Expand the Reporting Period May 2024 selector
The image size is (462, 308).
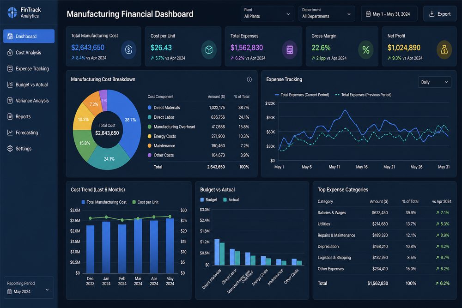[29, 288]
